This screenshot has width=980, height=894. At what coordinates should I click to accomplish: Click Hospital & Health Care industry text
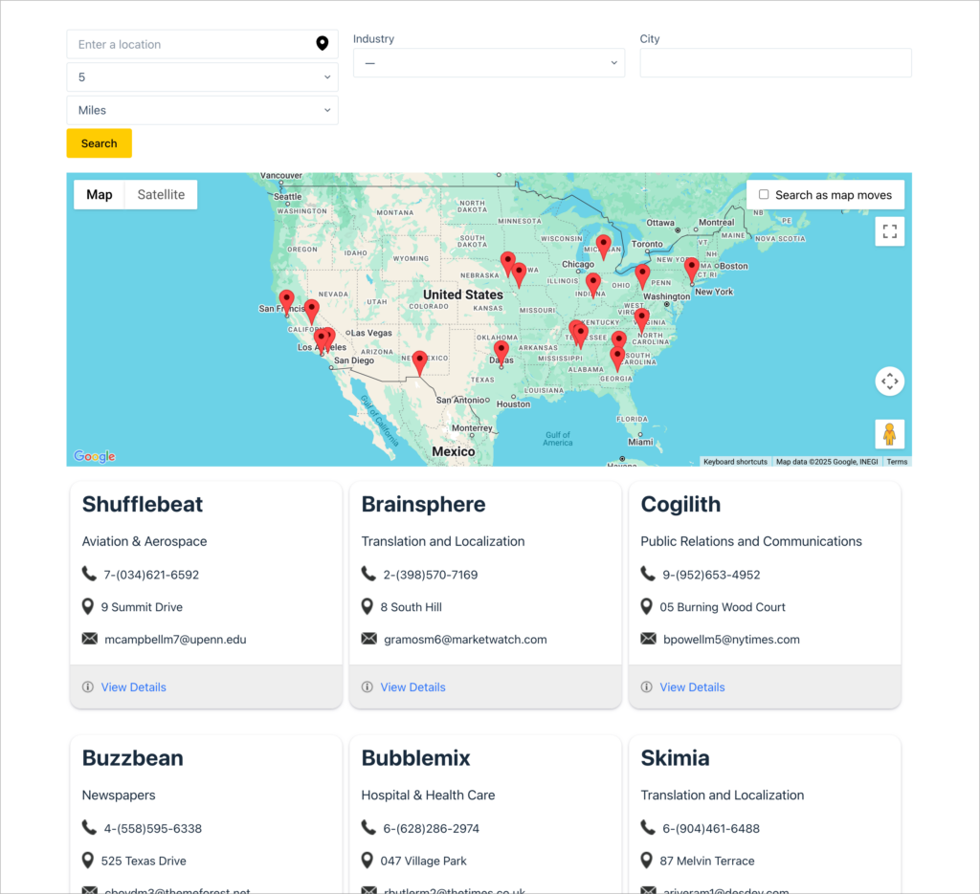[428, 795]
